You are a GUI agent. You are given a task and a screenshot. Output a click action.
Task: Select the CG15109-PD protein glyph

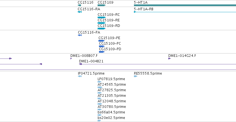[x=102, y=52]
